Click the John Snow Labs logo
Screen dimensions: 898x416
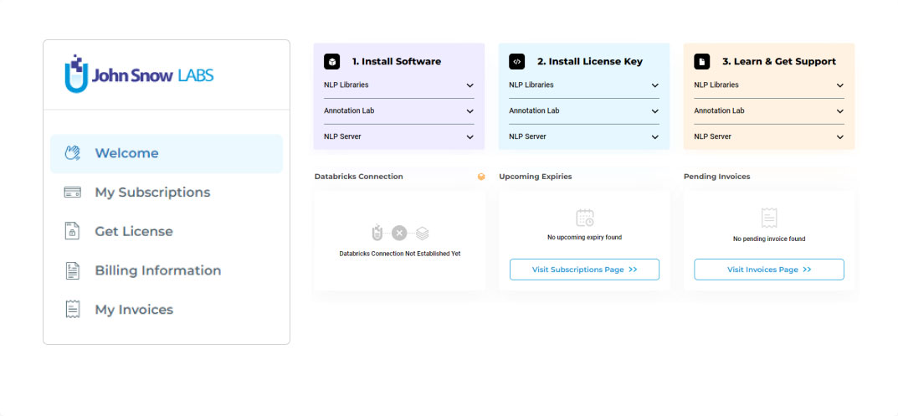[x=139, y=74]
